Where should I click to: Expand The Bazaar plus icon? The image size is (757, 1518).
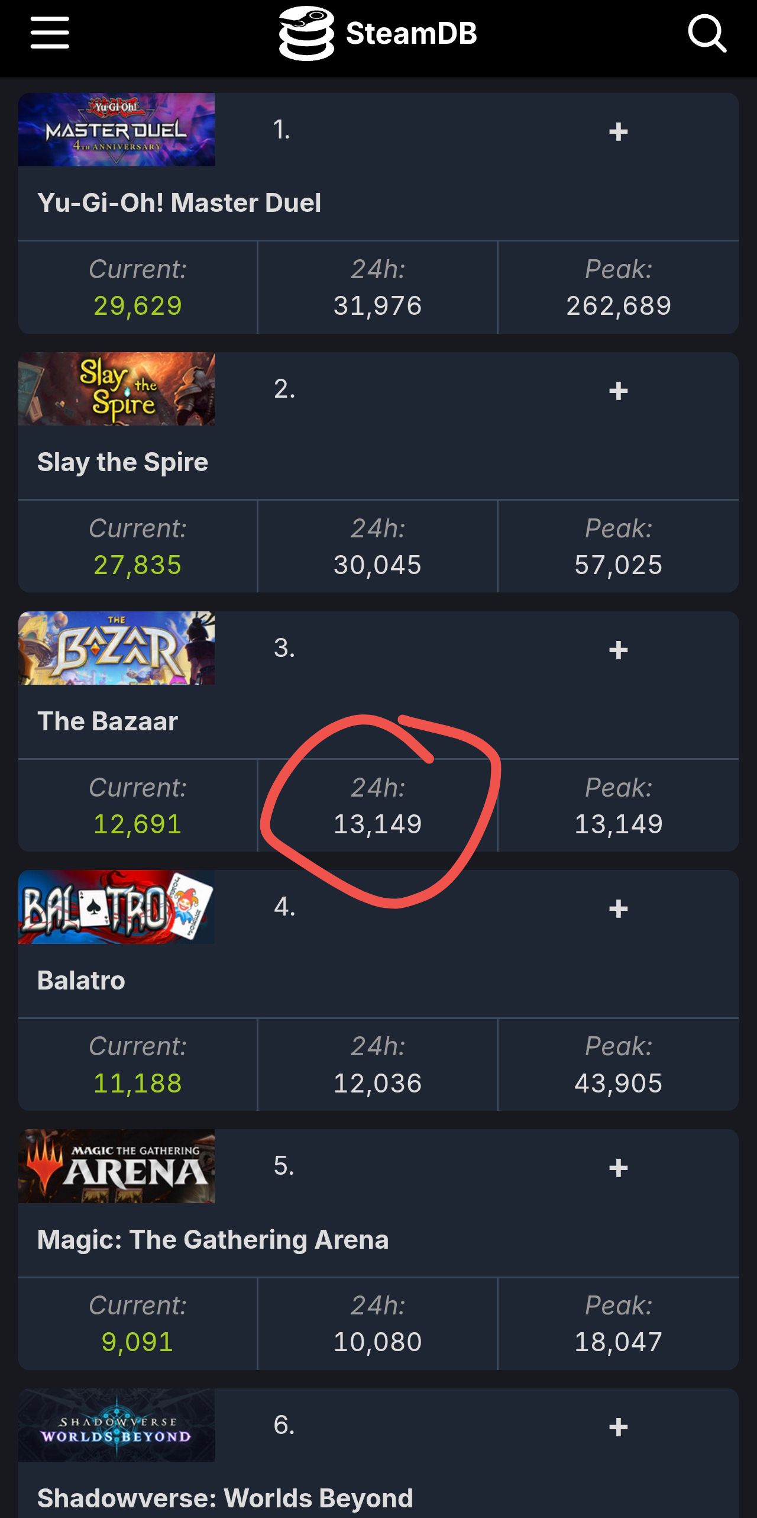618,650
